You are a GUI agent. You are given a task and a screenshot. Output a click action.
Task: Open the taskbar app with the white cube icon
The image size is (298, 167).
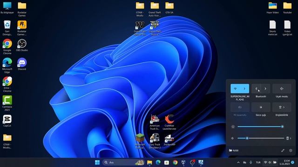click(183, 162)
